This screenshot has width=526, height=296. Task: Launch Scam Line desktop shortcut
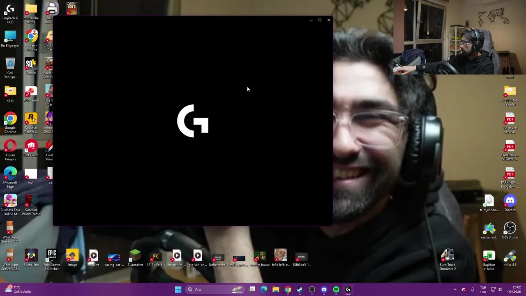(x=31, y=258)
